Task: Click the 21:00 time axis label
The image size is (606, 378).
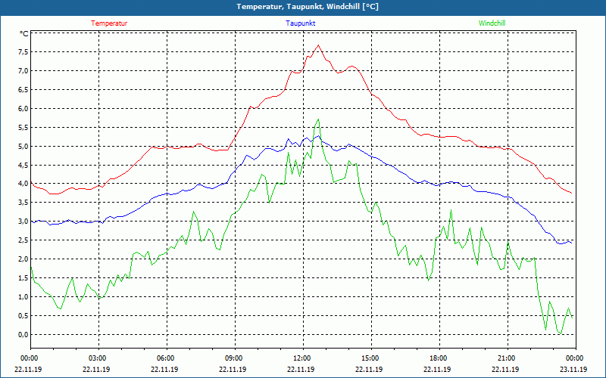Action: tap(505, 358)
